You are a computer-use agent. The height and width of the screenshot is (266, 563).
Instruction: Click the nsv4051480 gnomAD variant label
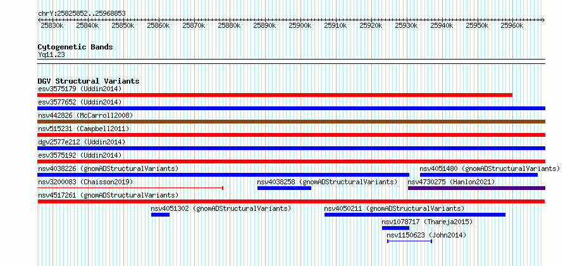pyautogui.click(x=490, y=168)
